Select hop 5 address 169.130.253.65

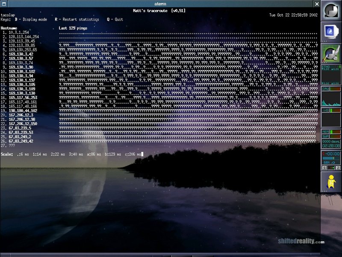pos(23,50)
